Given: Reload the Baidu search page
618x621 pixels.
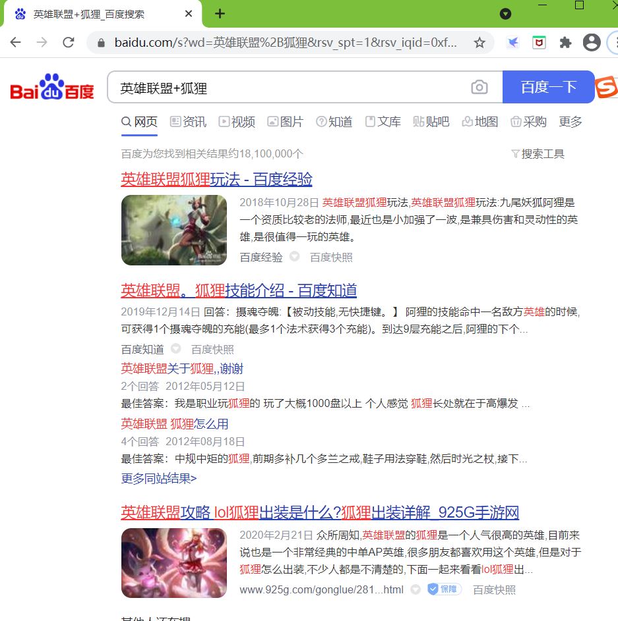Looking at the screenshot, I should [x=69, y=42].
